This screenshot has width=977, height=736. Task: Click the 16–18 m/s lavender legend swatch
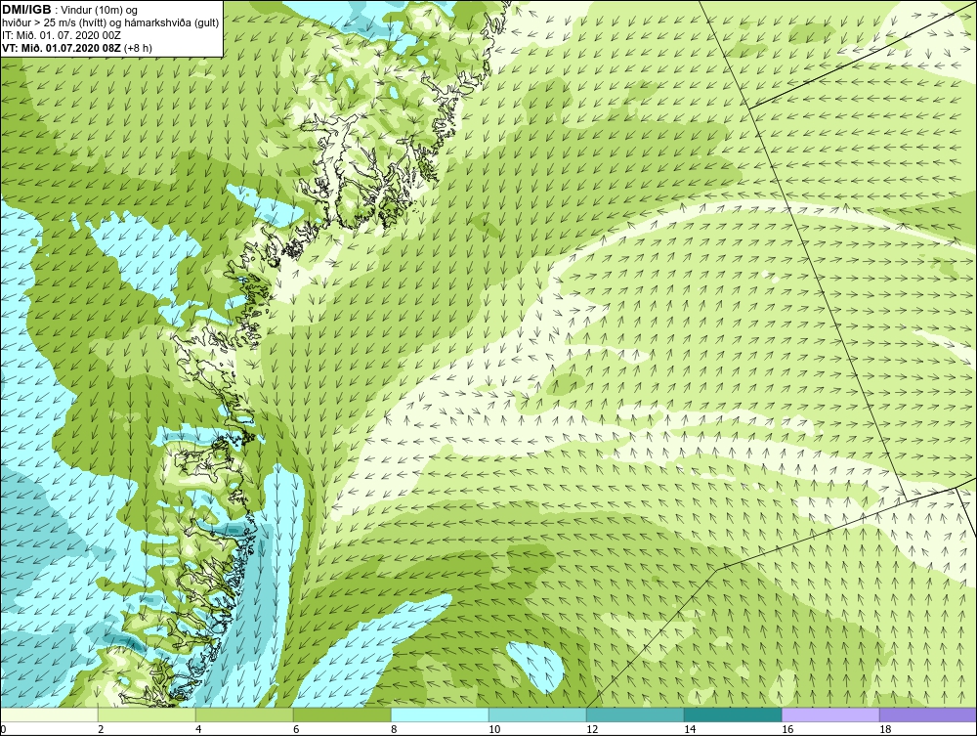point(830,714)
